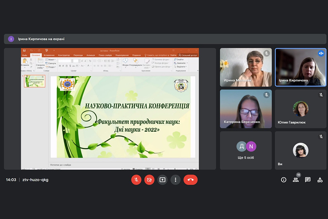The height and width of the screenshot is (219, 328).
Task: Toggle italic К formatting
Action: click(x=63, y=66)
